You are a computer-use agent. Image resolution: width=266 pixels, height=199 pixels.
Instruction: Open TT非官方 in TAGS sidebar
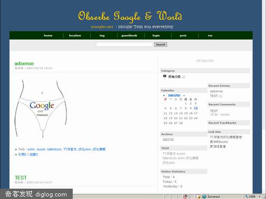[x=169, y=153]
